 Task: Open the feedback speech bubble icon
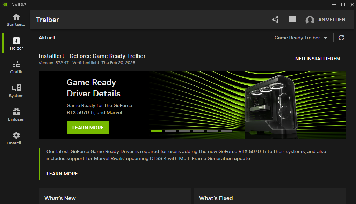tap(292, 20)
